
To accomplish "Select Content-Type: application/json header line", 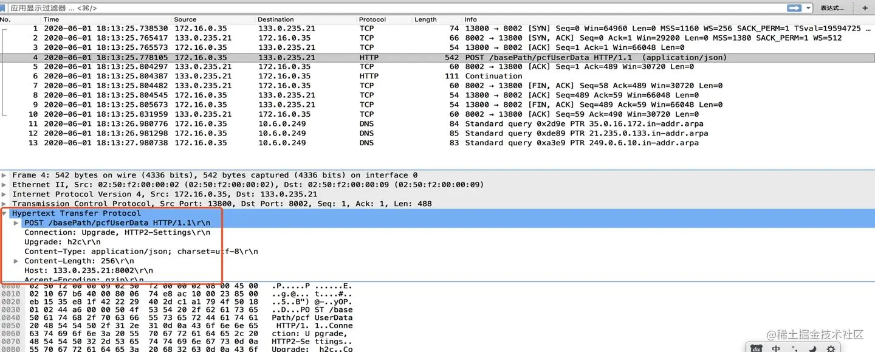I will click(x=141, y=252).
